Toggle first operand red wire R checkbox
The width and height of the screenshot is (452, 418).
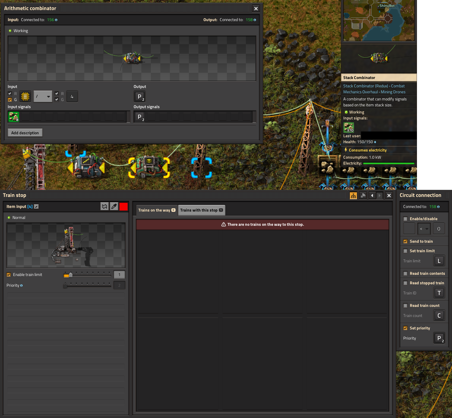[x=10, y=94]
